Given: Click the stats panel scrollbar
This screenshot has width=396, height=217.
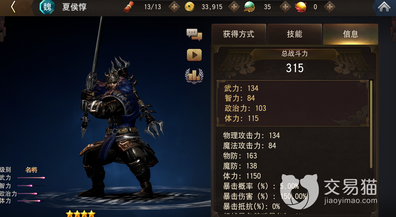Looking at the screenshot, I should (x=371, y=124).
